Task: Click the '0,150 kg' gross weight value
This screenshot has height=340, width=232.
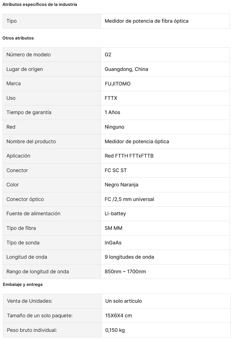Action: tap(115, 330)
